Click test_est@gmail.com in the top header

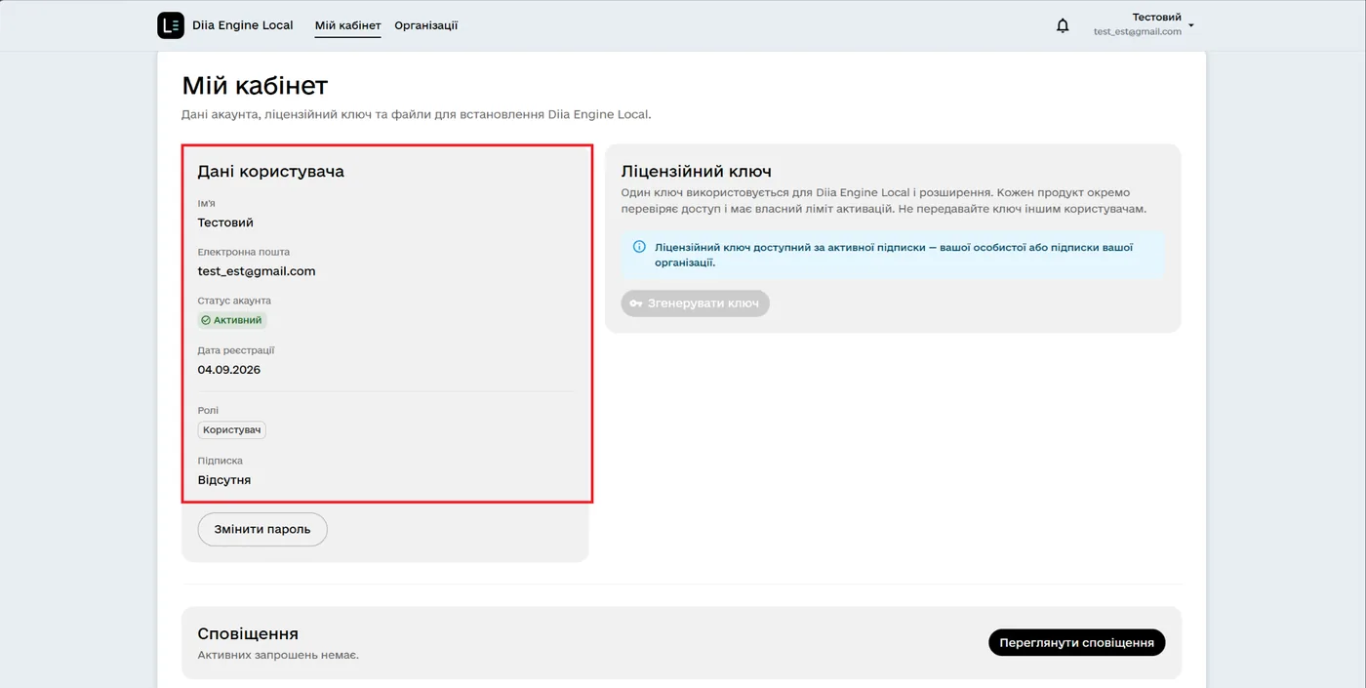pos(1138,32)
